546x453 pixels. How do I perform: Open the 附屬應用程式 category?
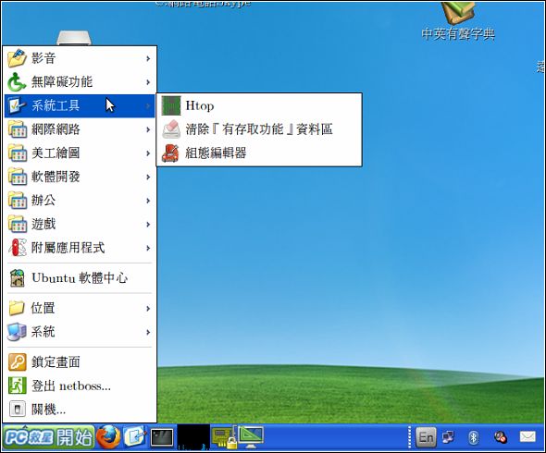[x=80, y=248]
